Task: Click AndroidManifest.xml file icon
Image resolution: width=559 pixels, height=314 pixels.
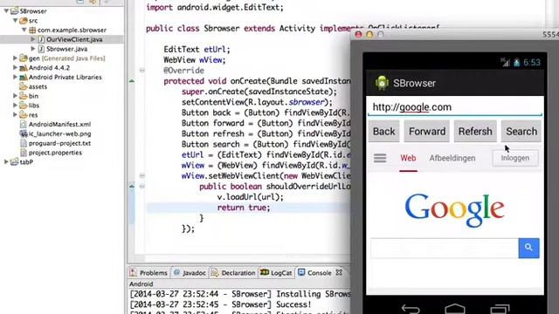Action: pos(24,124)
